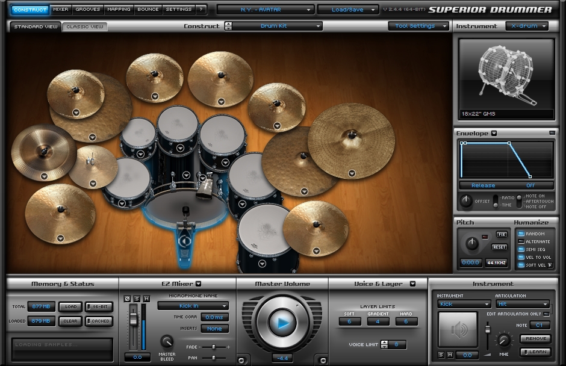The width and height of the screenshot is (566, 366).
Task: Click the MHE knob in Instrument panel
Action: point(503,340)
